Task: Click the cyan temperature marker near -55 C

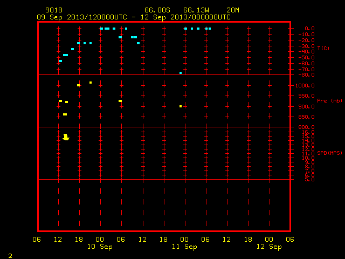Action: click(60, 61)
